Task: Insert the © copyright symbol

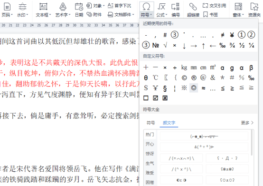Action: point(184,78)
